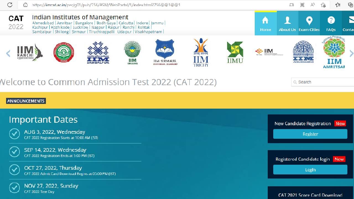Click the IIM Shillong logo
This screenshot has width=354, height=199.
[132, 53]
